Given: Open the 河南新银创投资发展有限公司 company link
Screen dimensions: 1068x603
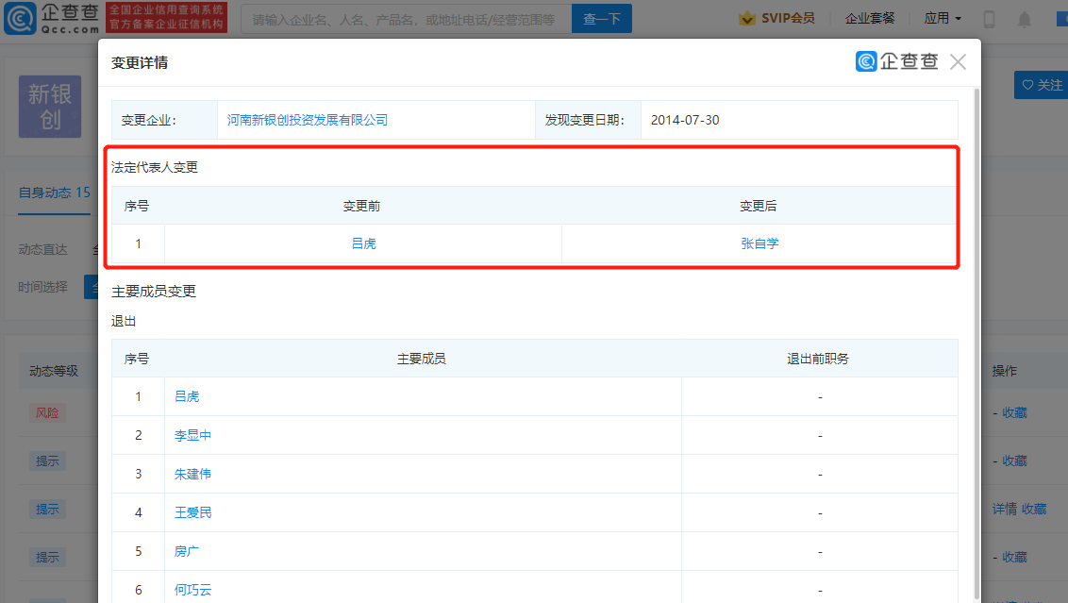Looking at the screenshot, I should pos(308,120).
